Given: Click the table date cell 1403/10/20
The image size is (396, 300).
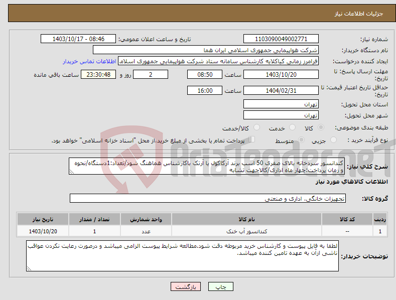Looking at the screenshot, I should coord(43,231).
